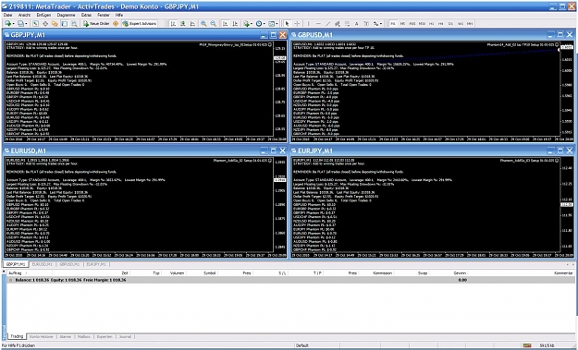Open the Strategy Tester icon
Viewport: 578px width, 350px height.
click(74, 24)
